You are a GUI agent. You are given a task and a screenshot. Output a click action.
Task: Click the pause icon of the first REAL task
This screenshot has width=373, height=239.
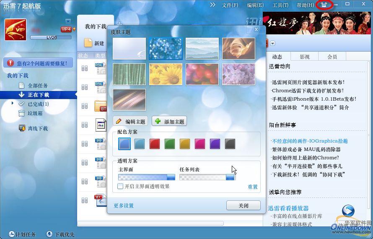85,68
